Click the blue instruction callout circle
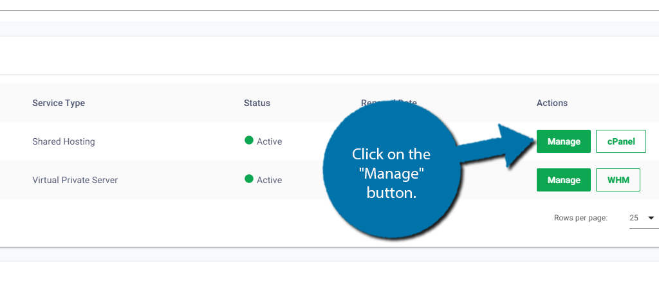659x293 pixels. 391,170
